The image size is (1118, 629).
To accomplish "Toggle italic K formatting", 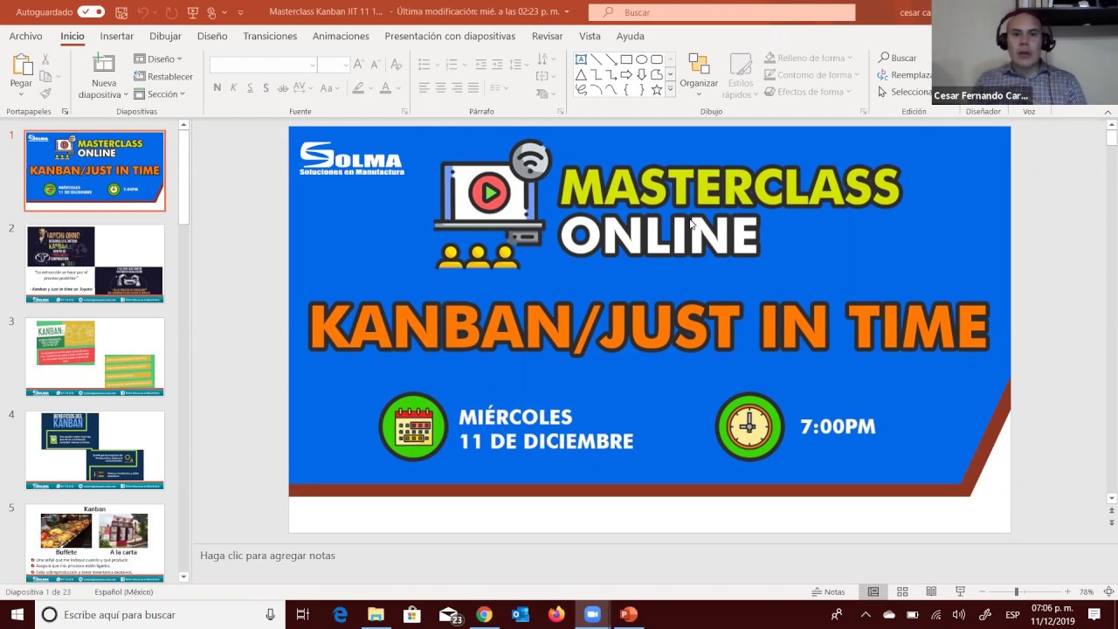I will 233,88.
